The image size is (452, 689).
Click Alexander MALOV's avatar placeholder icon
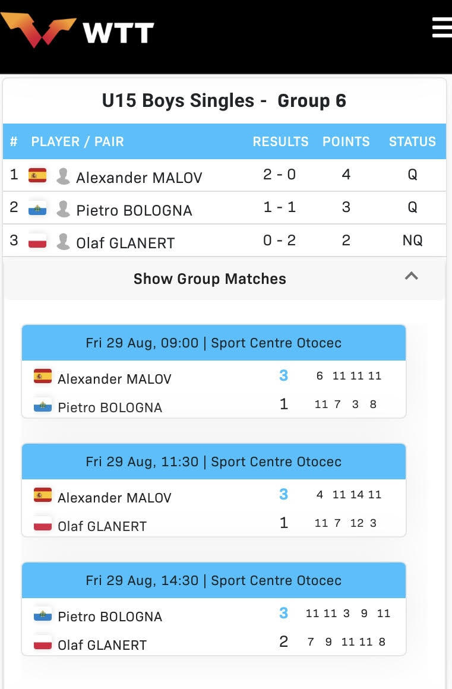63,176
